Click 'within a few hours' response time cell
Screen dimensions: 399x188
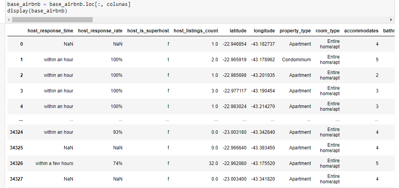pyautogui.click(x=54, y=163)
